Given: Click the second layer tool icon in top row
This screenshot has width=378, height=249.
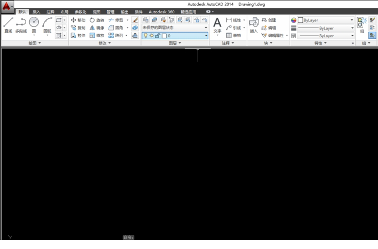Looking at the screenshot, I should (155, 20).
